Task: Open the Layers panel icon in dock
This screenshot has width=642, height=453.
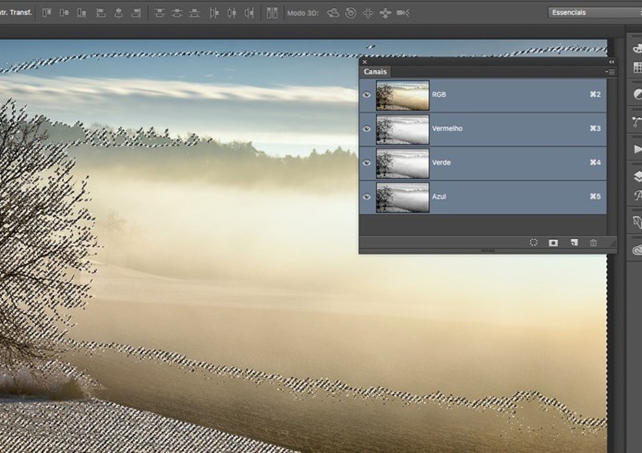Action: [637, 177]
